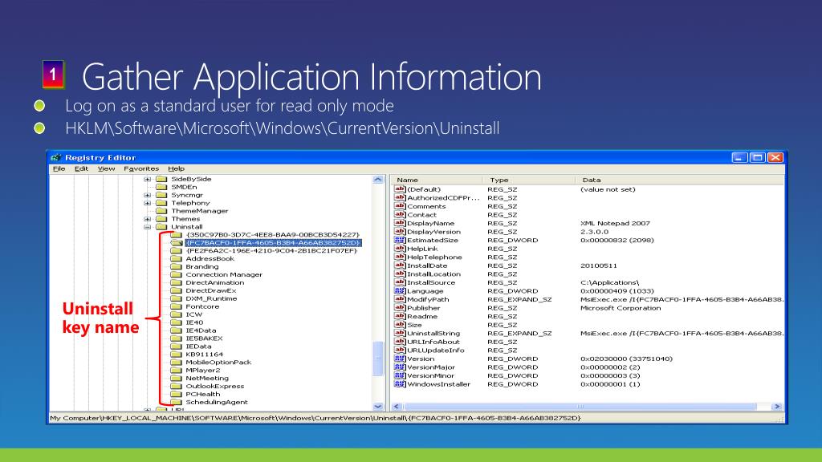Click the (Default) string value icon
Image resolution: width=822 pixels, height=462 pixels.
coord(400,189)
